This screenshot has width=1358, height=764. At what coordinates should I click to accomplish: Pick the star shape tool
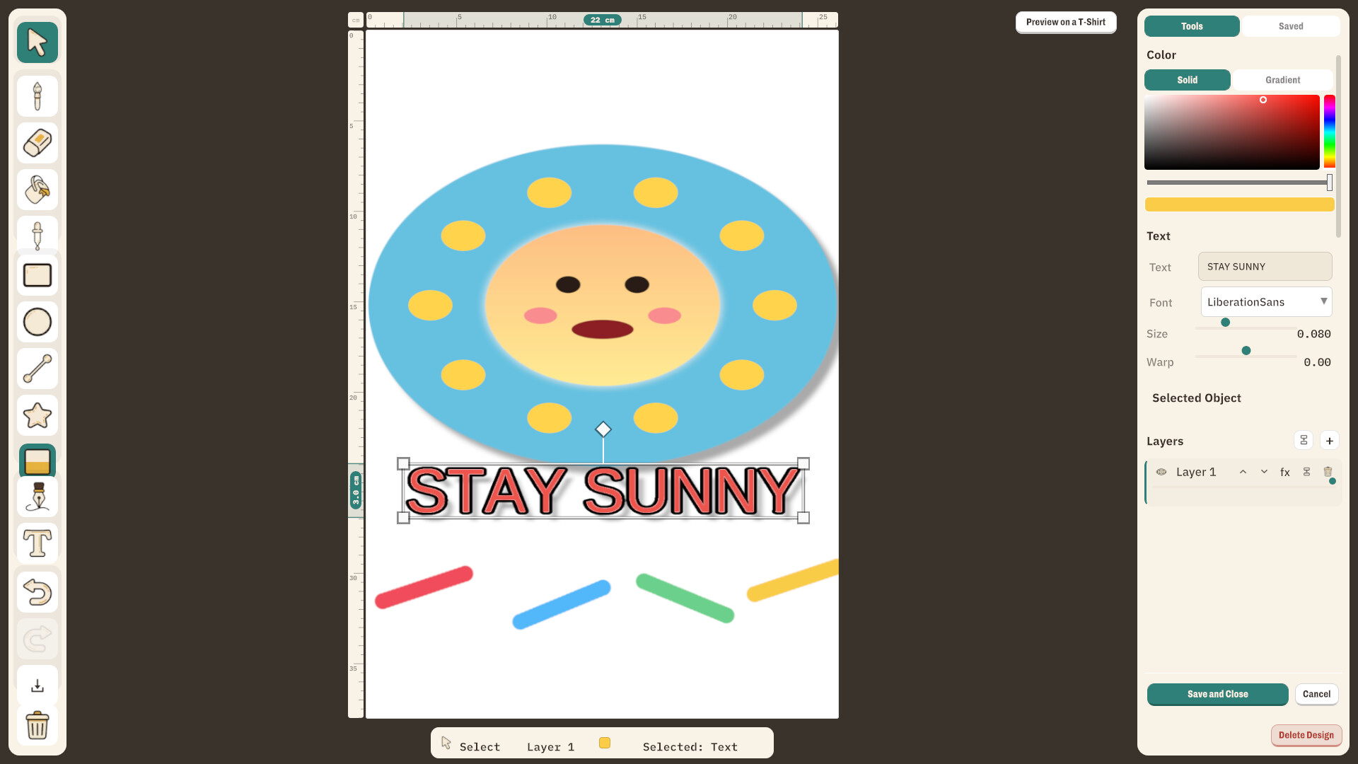[x=37, y=415]
